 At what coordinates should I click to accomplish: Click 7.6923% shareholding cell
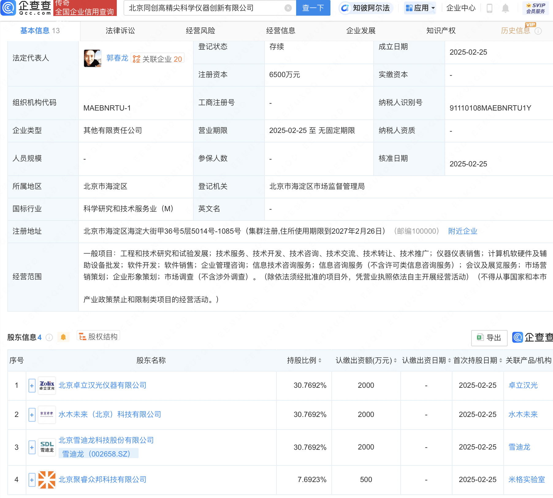(304, 480)
